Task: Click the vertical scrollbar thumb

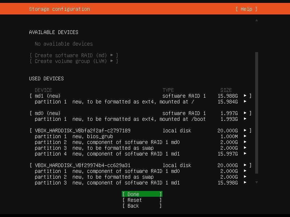Action: coord(257,113)
